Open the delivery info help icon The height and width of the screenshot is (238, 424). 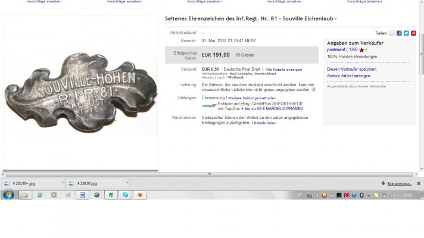313,89
